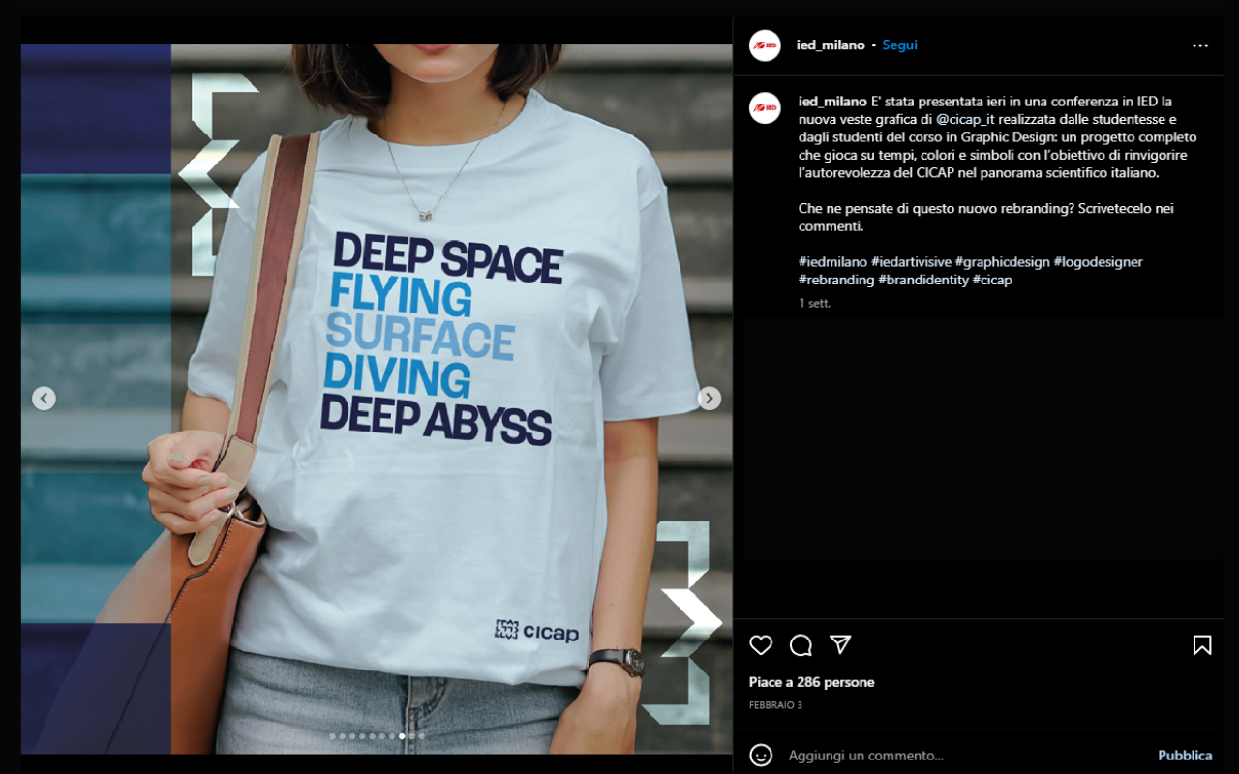Publish the comment with Pubblica

click(x=1185, y=756)
